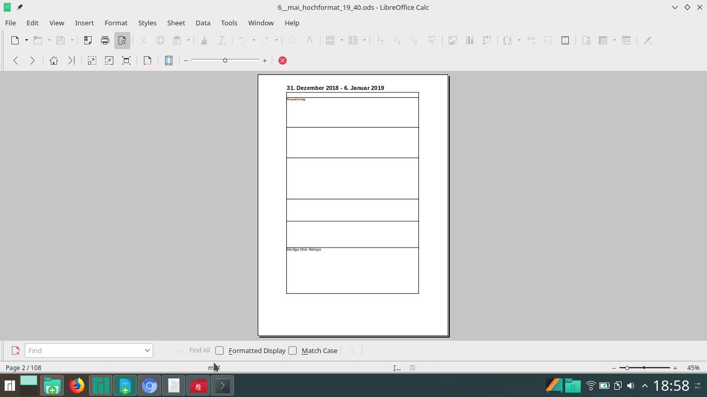707x397 pixels.
Task: Click the zoom percentage 45% in status bar
Action: click(693, 368)
